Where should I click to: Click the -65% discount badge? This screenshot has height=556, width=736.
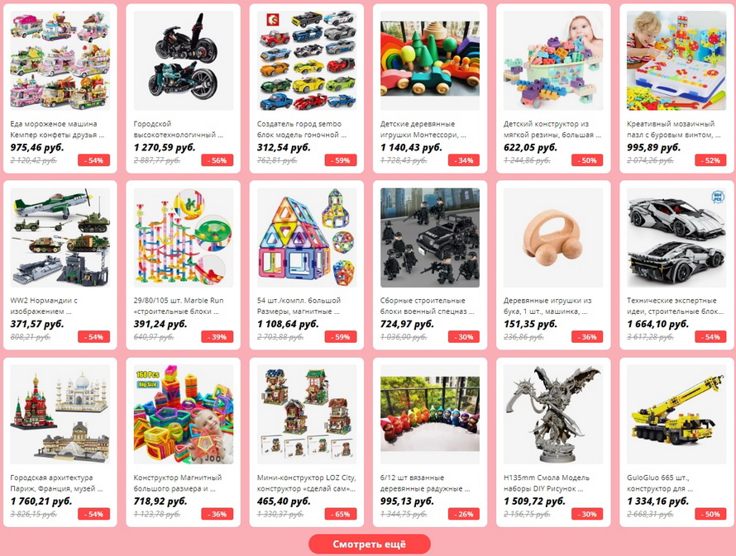pos(341,514)
